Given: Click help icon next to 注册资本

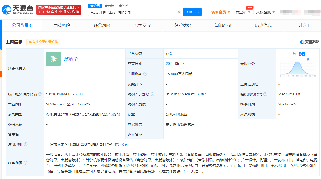Looking at the screenshot, I should [x=145, y=74].
